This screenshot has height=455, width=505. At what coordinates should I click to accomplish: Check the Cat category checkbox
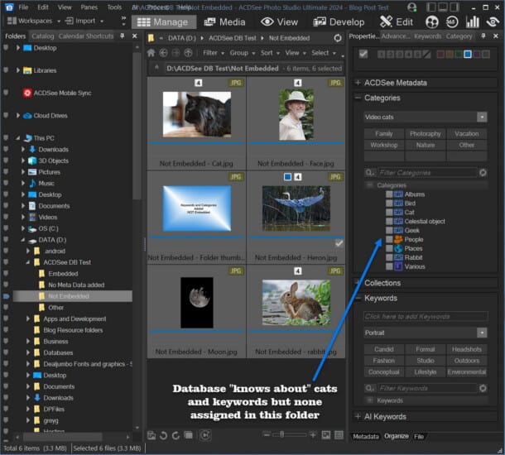tap(389, 213)
